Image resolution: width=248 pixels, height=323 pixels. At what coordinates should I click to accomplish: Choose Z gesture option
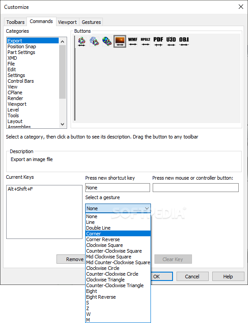click(x=118, y=308)
